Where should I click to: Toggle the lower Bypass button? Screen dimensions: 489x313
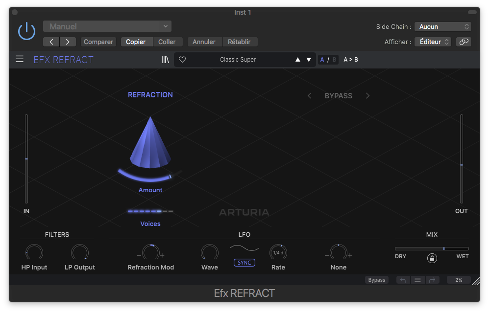point(377,280)
